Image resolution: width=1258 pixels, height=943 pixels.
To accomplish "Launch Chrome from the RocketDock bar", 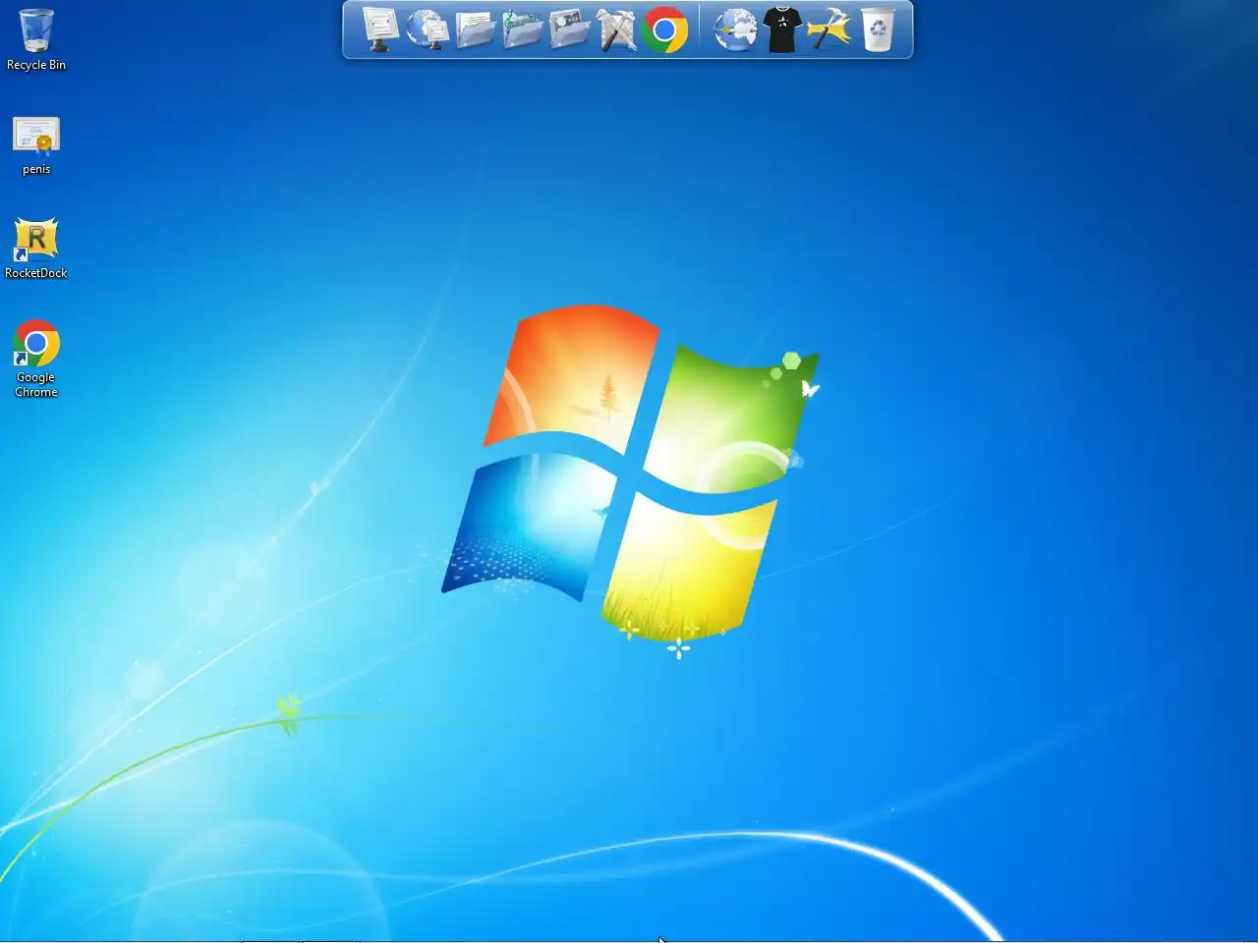I will coord(664,30).
